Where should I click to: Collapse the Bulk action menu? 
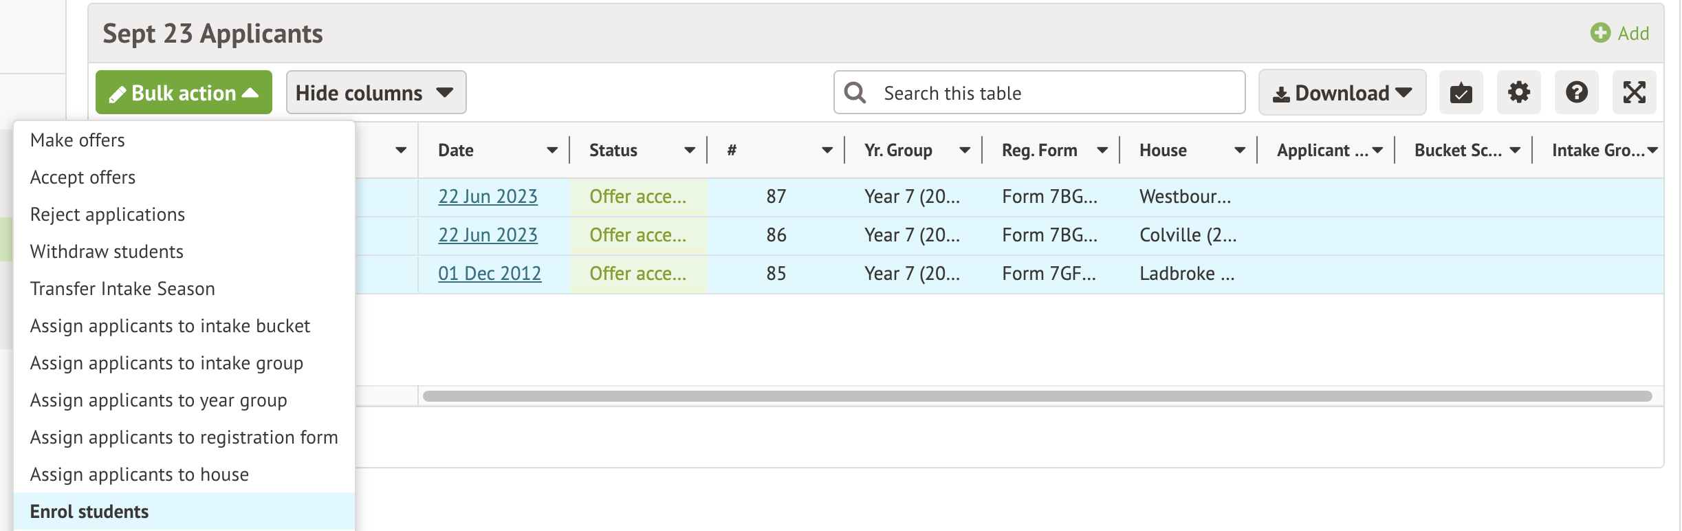point(184,92)
